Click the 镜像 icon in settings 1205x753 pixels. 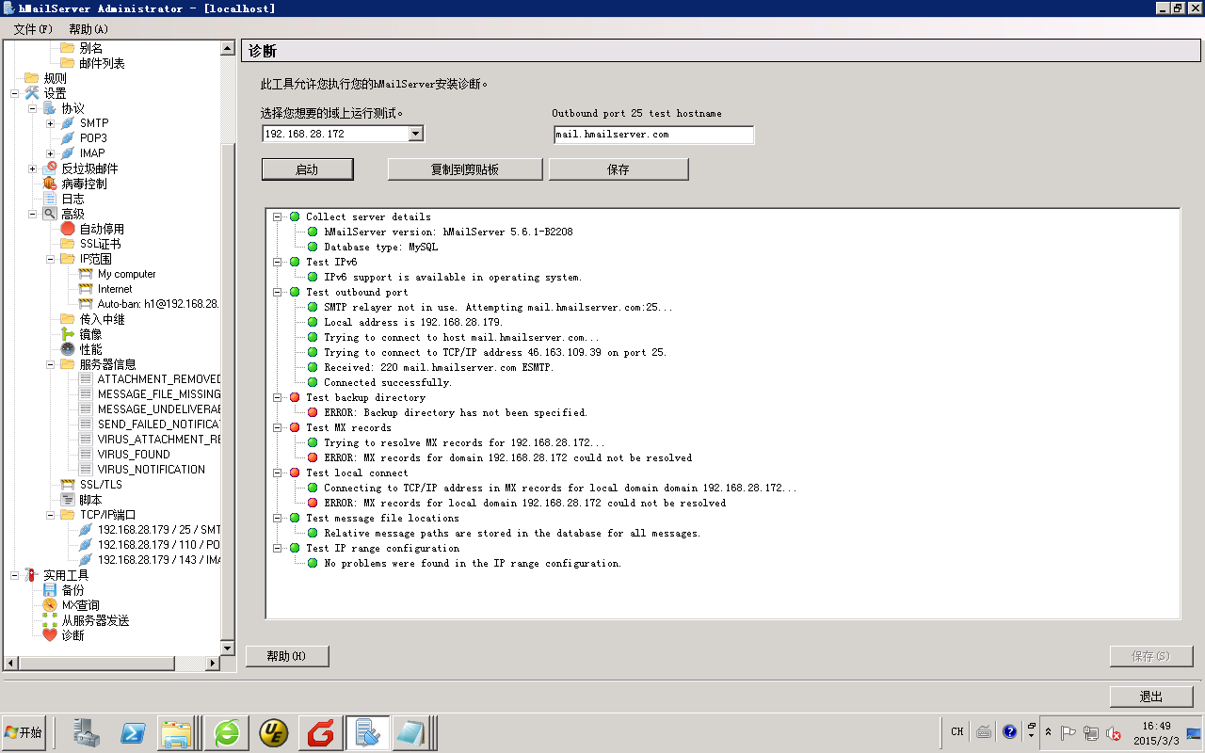pyautogui.click(x=68, y=334)
